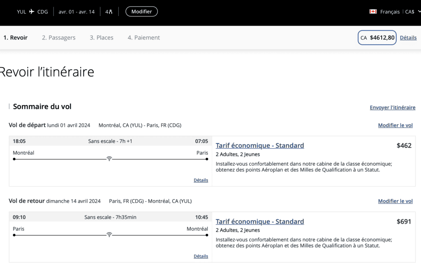
Task: Expand Détails under the 09:10 Paris departure
Action: pyautogui.click(x=201, y=256)
